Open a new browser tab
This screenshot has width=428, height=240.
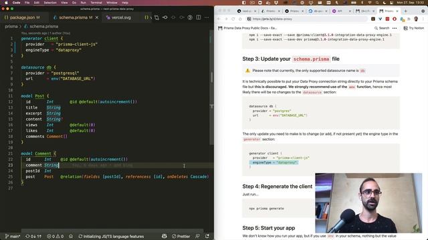click(406, 11)
